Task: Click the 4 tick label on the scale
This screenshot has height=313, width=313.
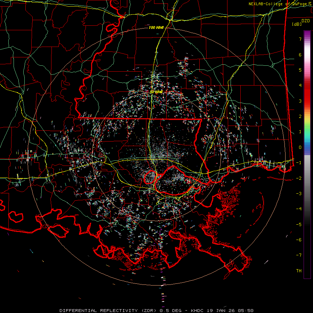Action: [x=300, y=86]
